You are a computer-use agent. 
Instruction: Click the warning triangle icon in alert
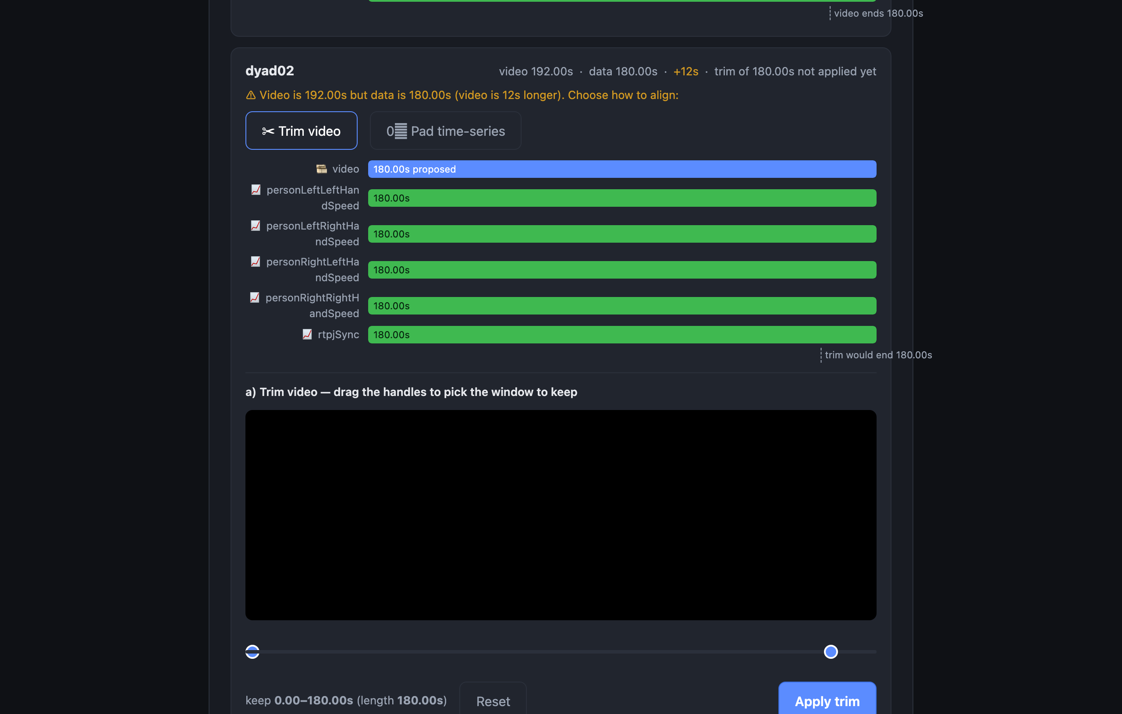251,95
